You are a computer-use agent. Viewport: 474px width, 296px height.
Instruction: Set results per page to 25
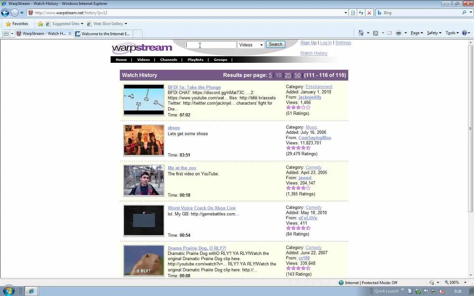(x=288, y=75)
